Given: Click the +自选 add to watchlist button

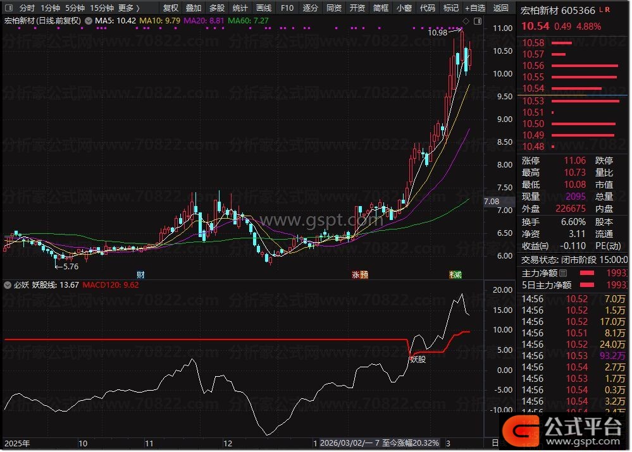Looking at the screenshot, I should (x=475, y=8).
